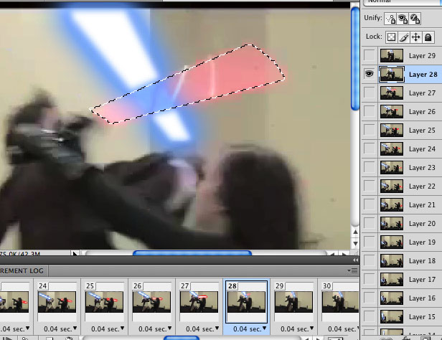Click canvas scroll up arrow
The image size is (442, 340).
355,232
